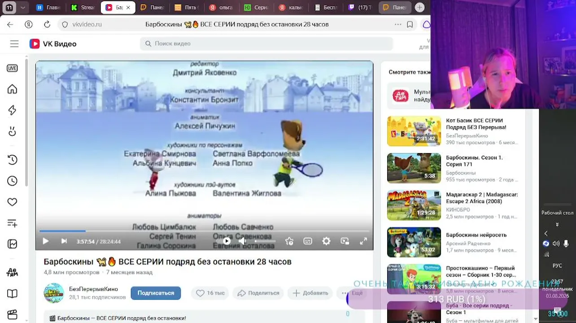Open video player settings gear
This screenshot has width=576, height=323.
[326, 241]
